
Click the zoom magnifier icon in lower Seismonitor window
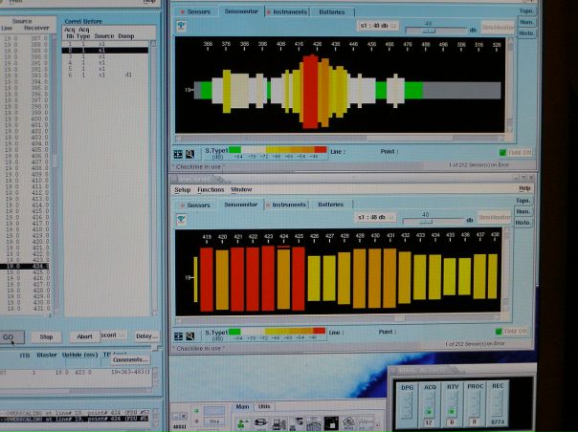[x=189, y=335]
